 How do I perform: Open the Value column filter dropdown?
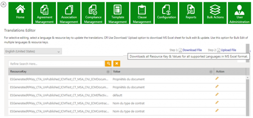211,72
